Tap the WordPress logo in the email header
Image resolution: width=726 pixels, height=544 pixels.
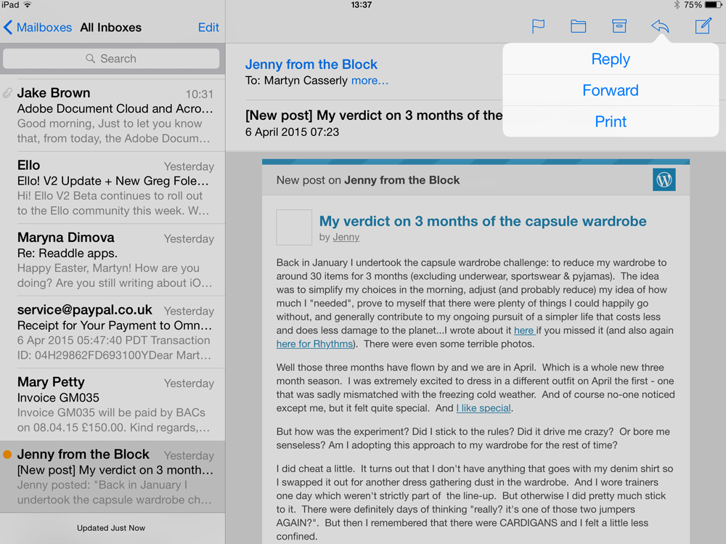point(664,179)
